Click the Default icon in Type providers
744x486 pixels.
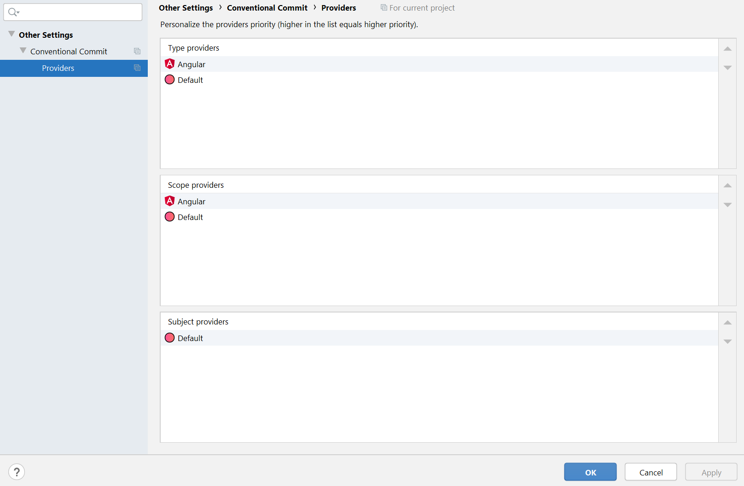[x=169, y=80]
